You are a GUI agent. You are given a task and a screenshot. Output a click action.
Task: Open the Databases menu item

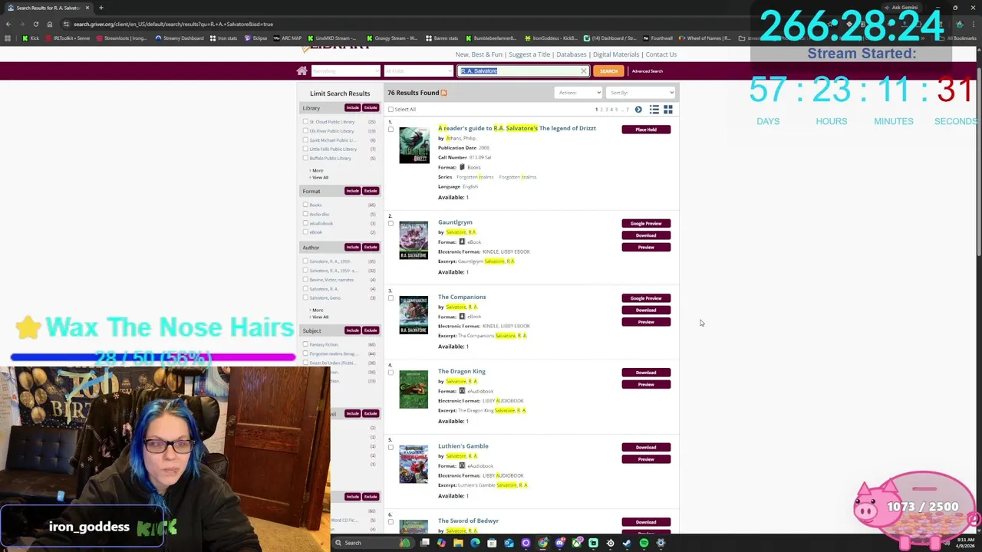coord(572,54)
